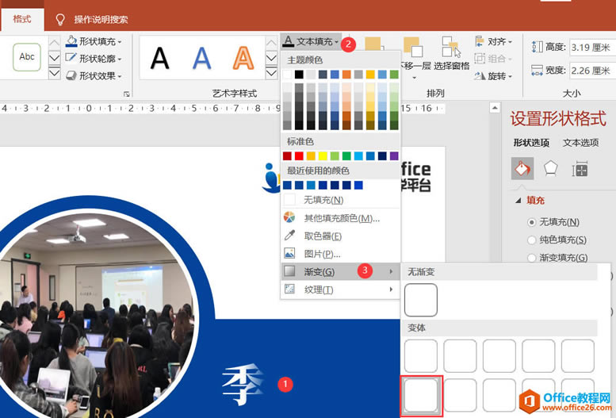Pick the red standard color swatch
This screenshot has width=616, height=418.
click(299, 156)
